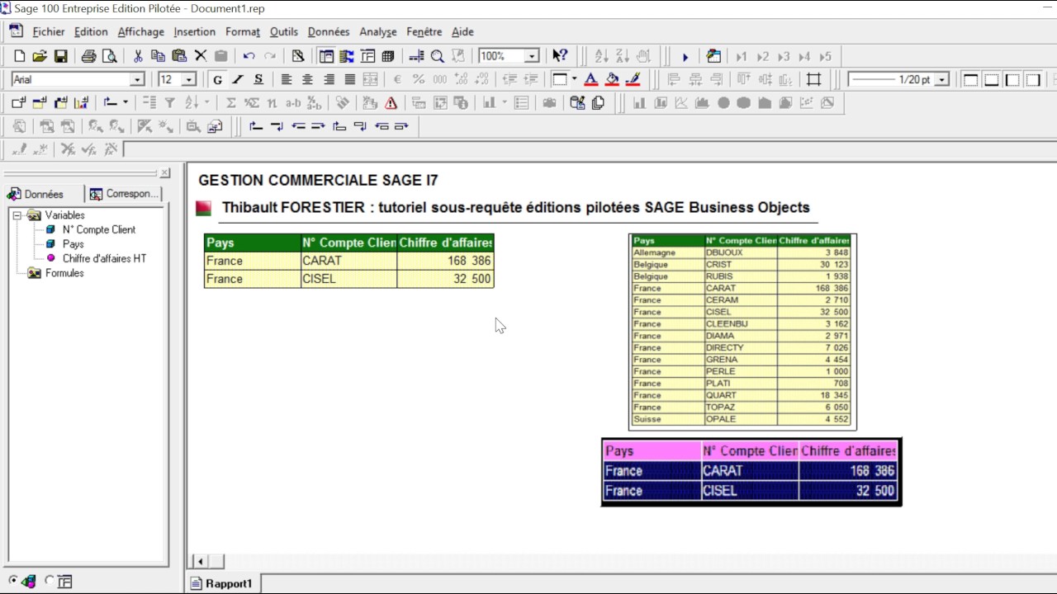Screen dimensions: 1057x594
Task: Select the 32 500 cell in green table
Action: 445,279
